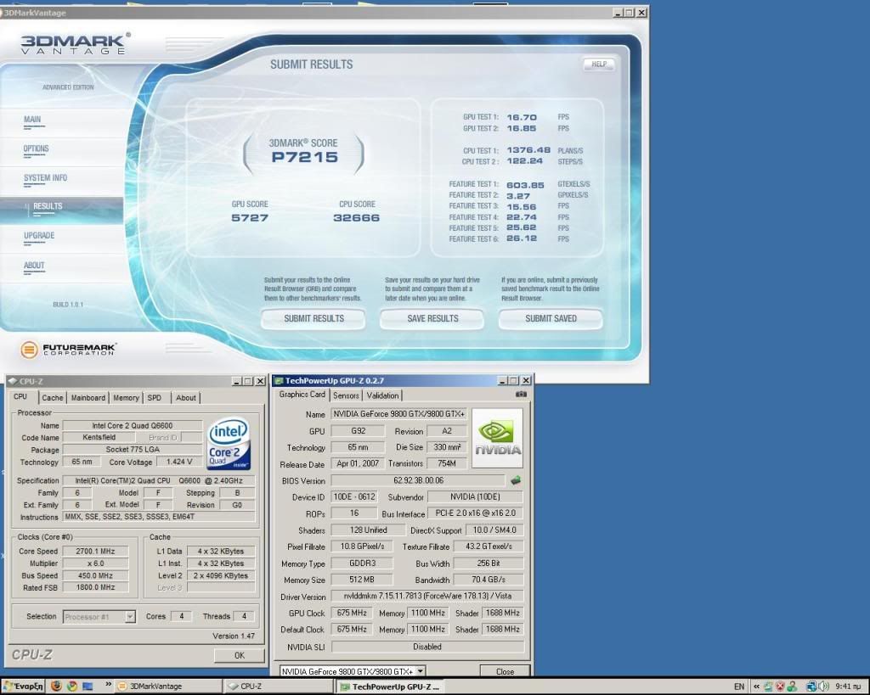Click the Device ID field 10DE - 0612
Image resolution: width=870 pixels, height=695 pixels.
coord(354,497)
